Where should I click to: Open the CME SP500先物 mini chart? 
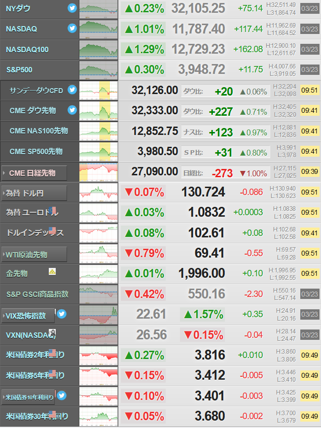click(x=98, y=152)
